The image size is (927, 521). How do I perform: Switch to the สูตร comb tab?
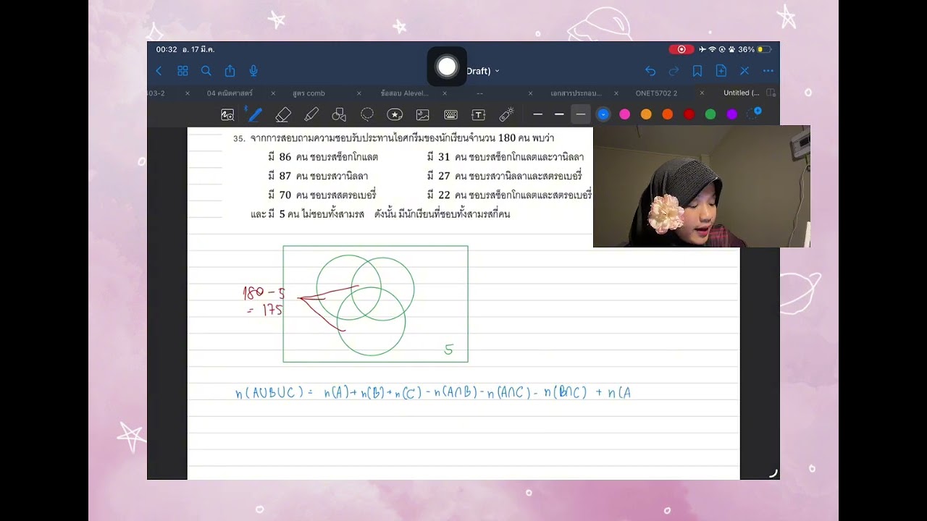click(309, 93)
